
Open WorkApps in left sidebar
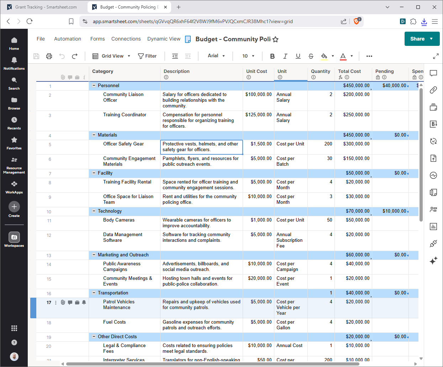14,187
